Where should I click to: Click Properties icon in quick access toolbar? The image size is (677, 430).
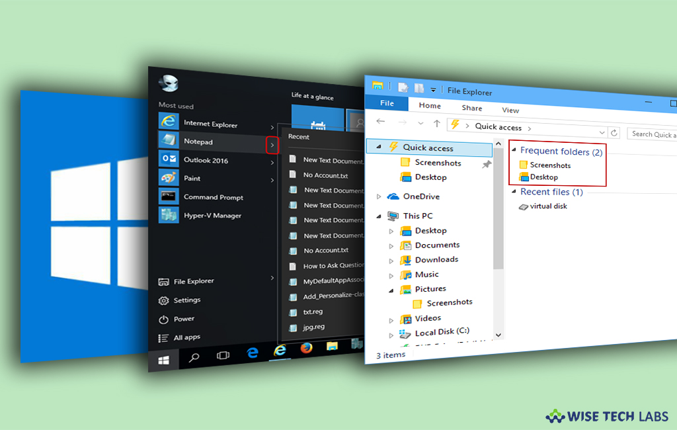403,88
